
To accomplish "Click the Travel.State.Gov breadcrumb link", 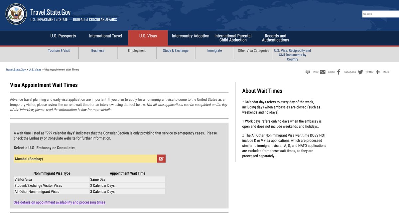I will [x=16, y=70].
